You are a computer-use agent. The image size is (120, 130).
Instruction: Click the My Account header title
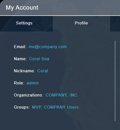[x=22, y=8]
